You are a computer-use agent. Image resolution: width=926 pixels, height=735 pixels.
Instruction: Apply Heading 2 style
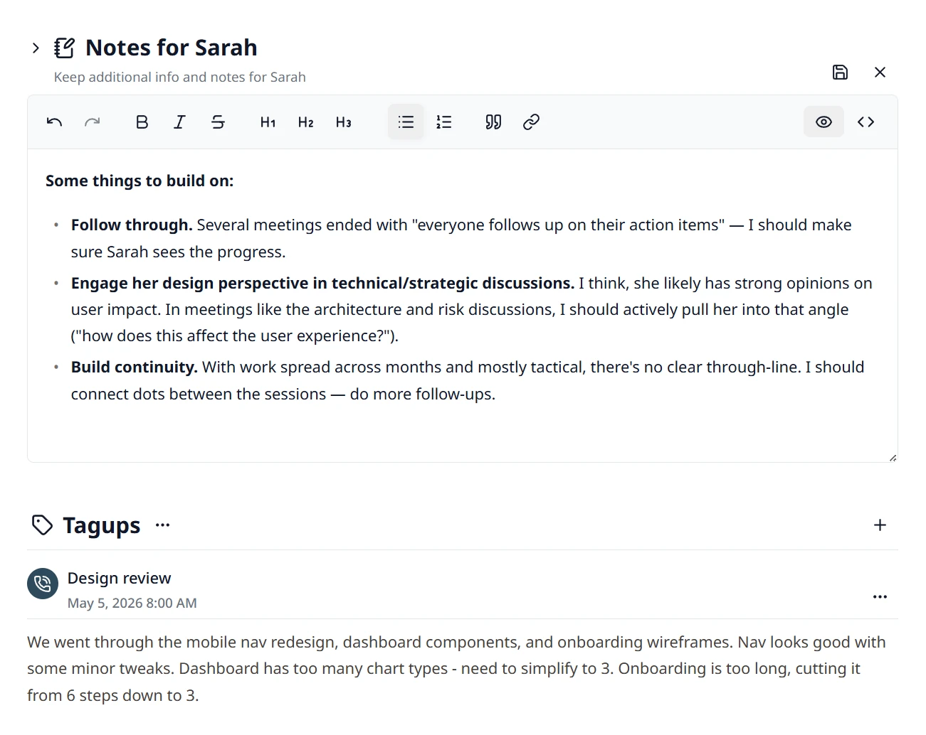pyautogui.click(x=305, y=122)
